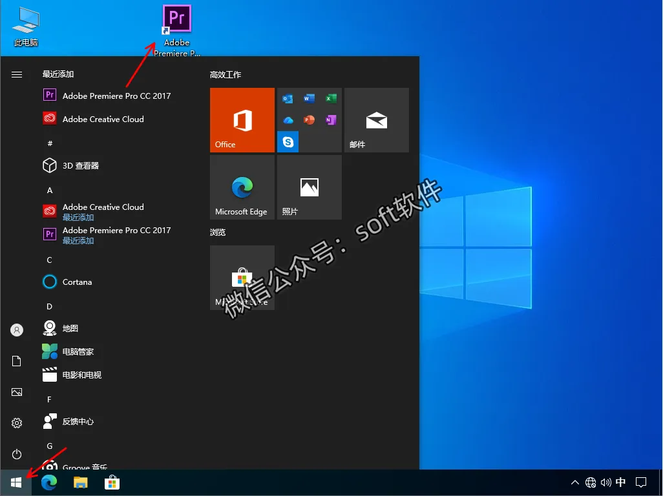663x496 pixels.
Task: Open the 邮件 mail tile
Action: coord(377,120)
